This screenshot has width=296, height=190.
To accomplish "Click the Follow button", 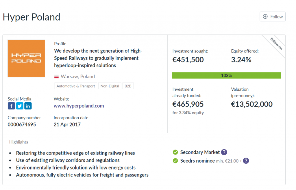I will 273,17.
